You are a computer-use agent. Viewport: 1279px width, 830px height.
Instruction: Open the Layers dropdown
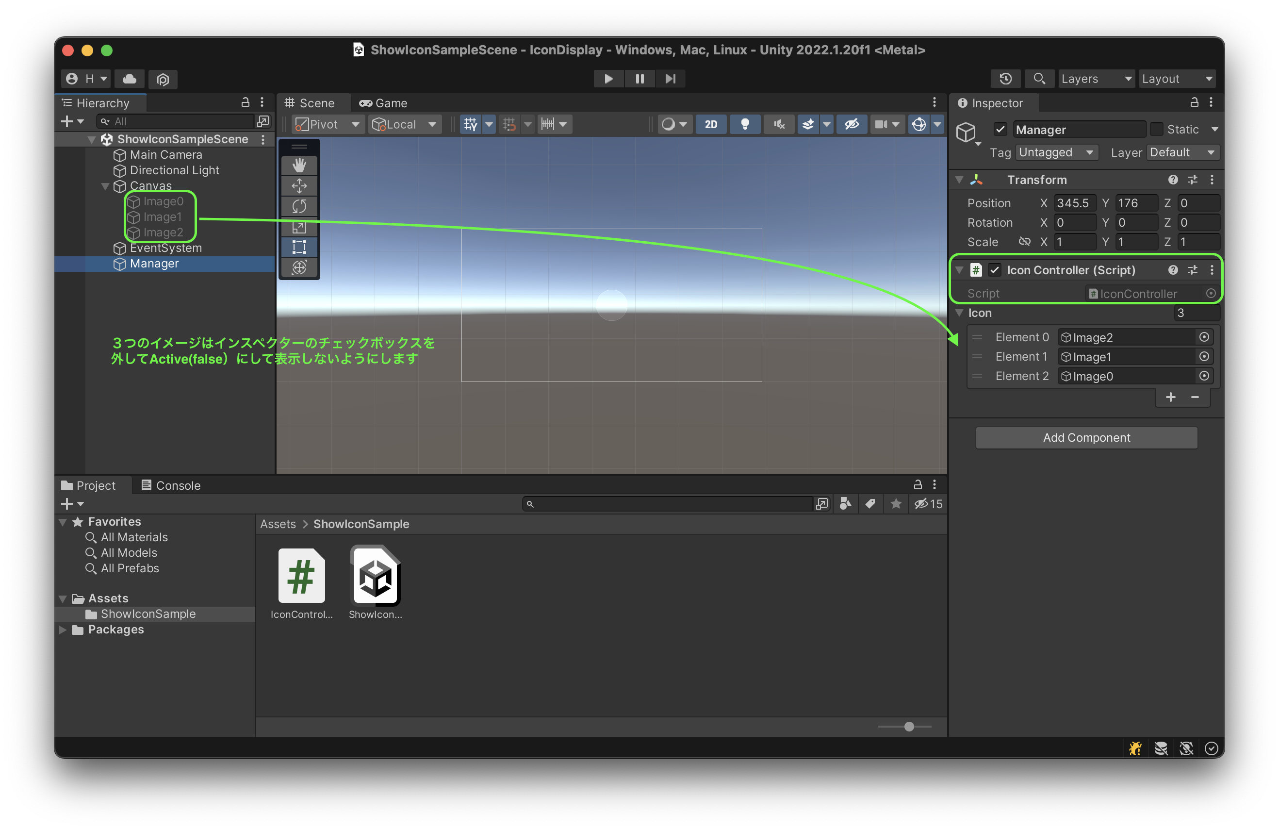click(x=1096, y=79)
